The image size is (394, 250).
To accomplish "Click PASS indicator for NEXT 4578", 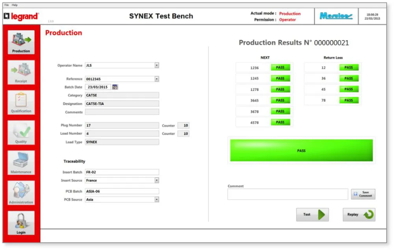I will [281, 122].
